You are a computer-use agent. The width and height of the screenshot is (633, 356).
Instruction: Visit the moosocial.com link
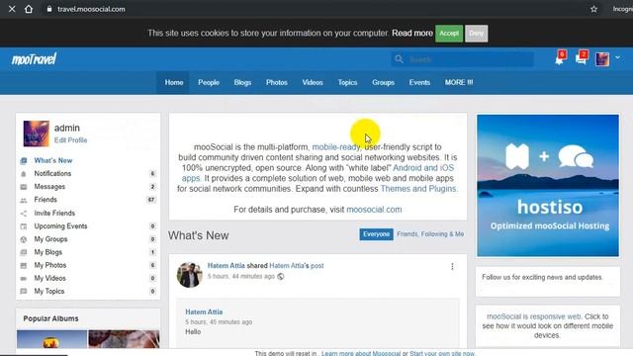[374, 210]
